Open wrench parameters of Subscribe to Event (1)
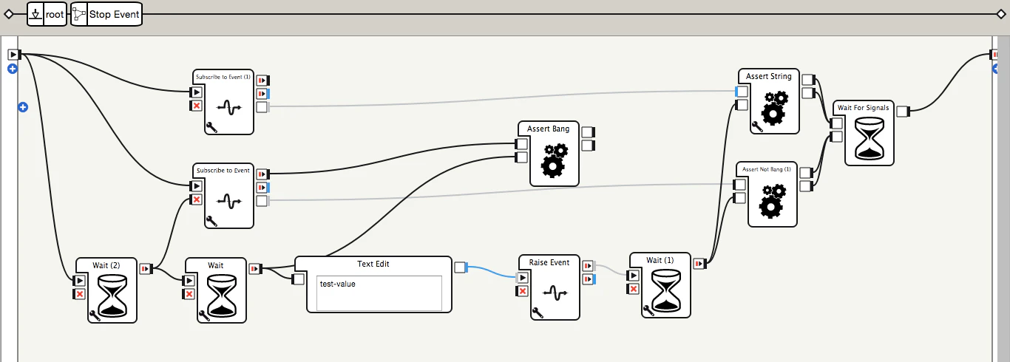 tap(211, 127)
